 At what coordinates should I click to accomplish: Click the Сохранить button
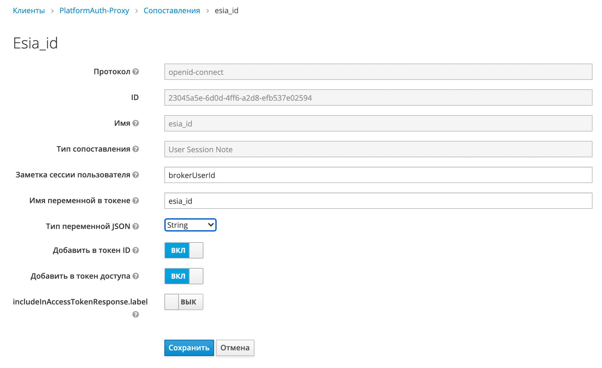point(189,348)
